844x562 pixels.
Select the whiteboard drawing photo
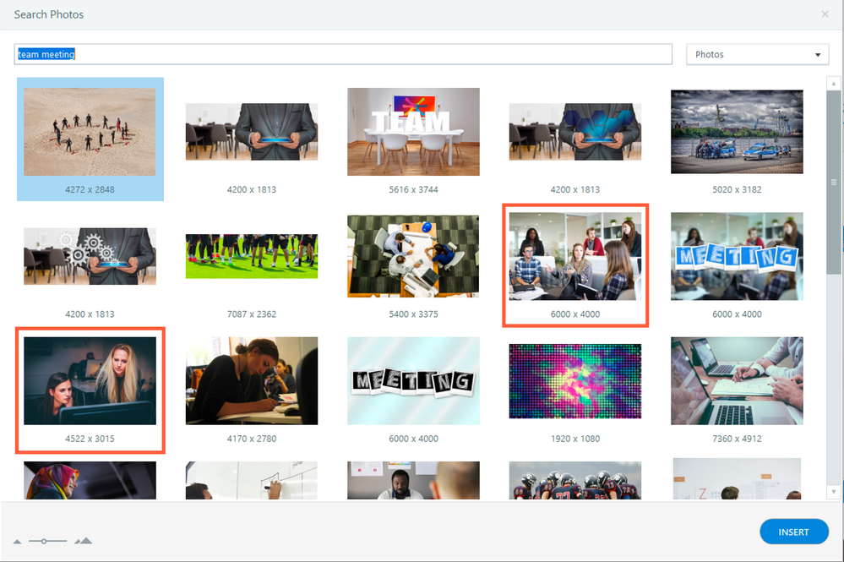(252, 480)
